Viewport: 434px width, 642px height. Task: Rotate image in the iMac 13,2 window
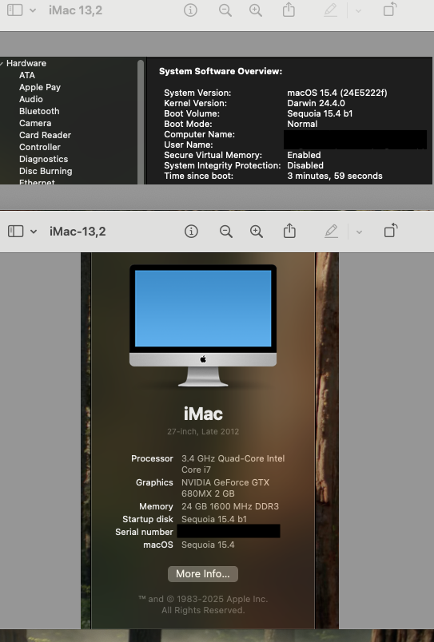(390, 10)
